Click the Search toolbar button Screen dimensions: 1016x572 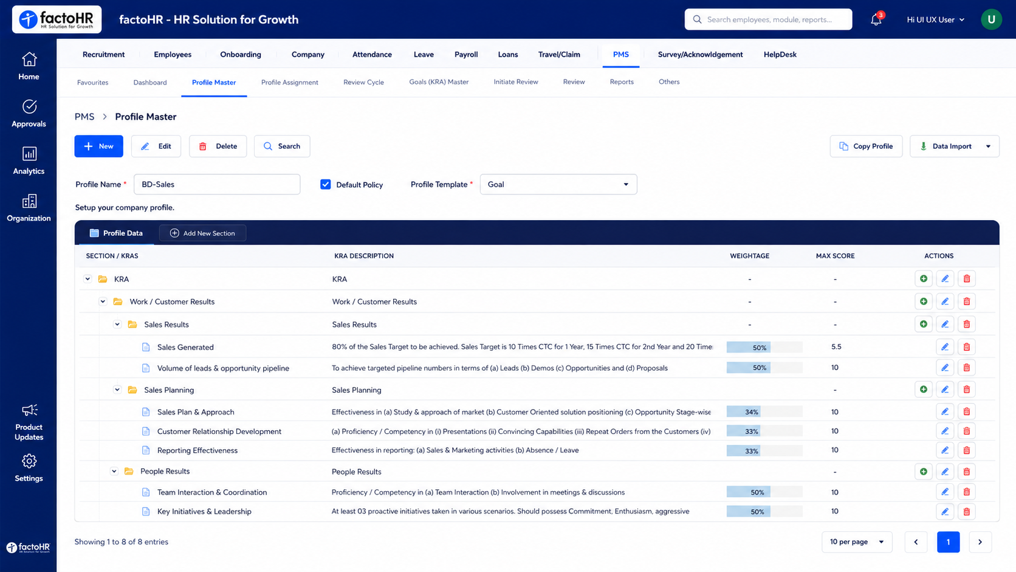click(282, 146)
